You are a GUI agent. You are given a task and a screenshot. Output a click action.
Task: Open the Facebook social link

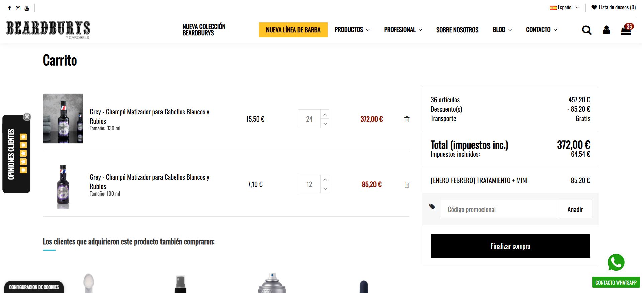[9, 8]
